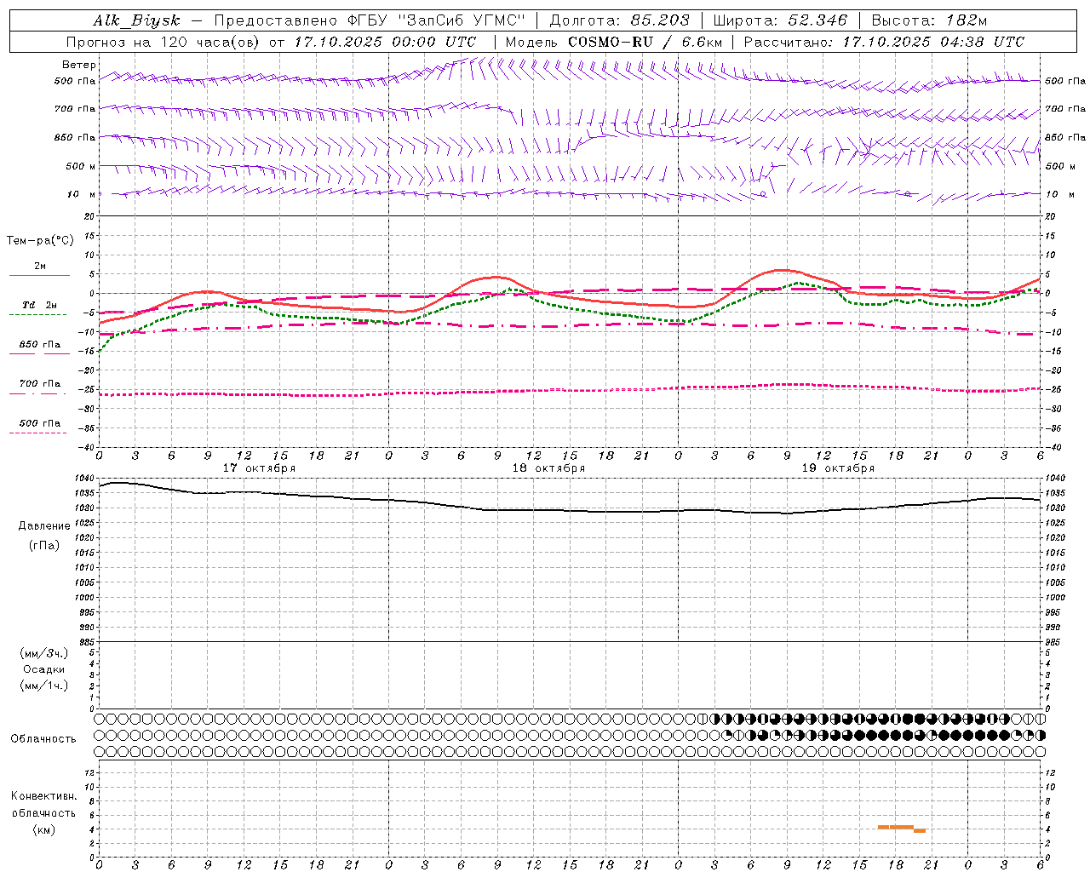Click the 700 гПа entry in temperature legend
The image size is (1090, 872).
[40, 384]
